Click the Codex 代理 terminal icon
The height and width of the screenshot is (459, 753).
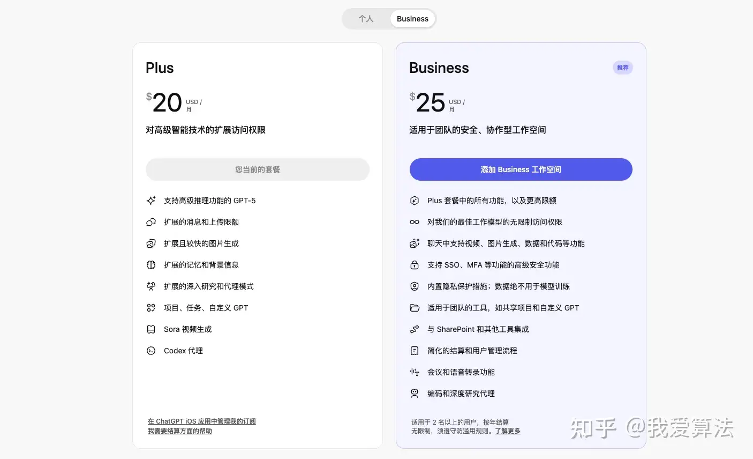click(x=151, y=351)
